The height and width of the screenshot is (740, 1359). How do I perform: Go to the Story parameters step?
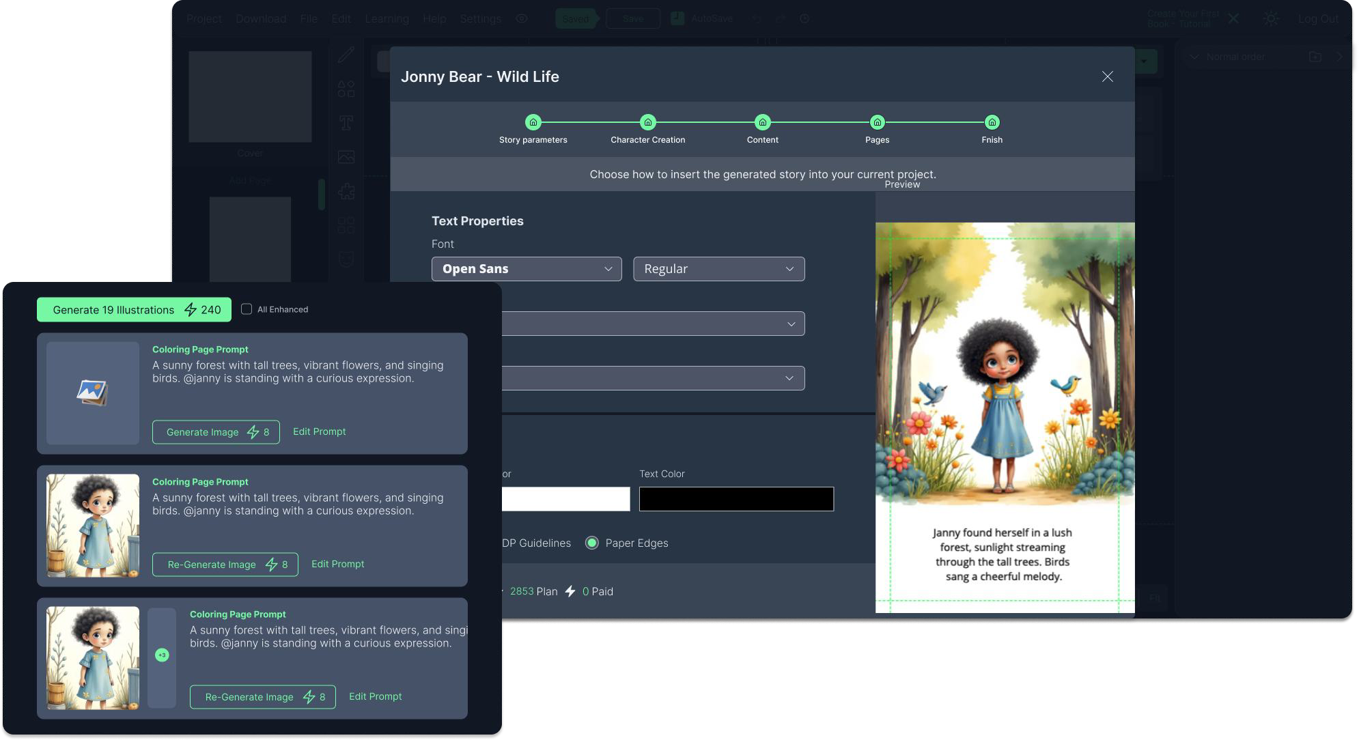533,122
